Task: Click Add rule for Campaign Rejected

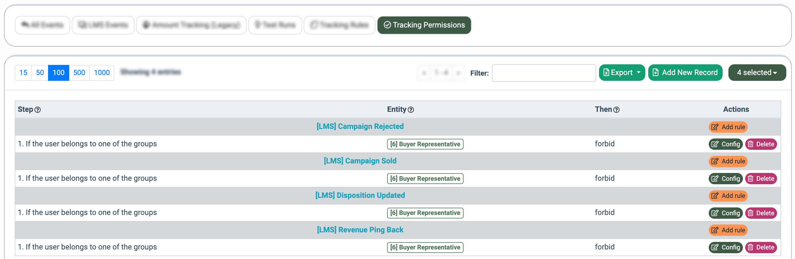Action: (728, 127)
